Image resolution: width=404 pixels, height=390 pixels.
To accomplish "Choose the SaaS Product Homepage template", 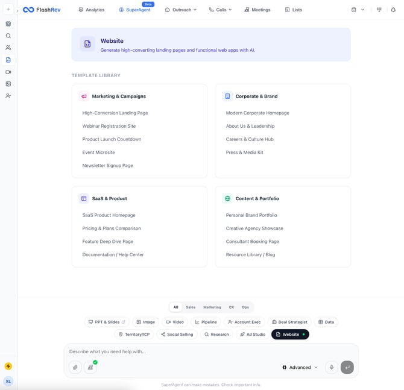I will point(109,215).
